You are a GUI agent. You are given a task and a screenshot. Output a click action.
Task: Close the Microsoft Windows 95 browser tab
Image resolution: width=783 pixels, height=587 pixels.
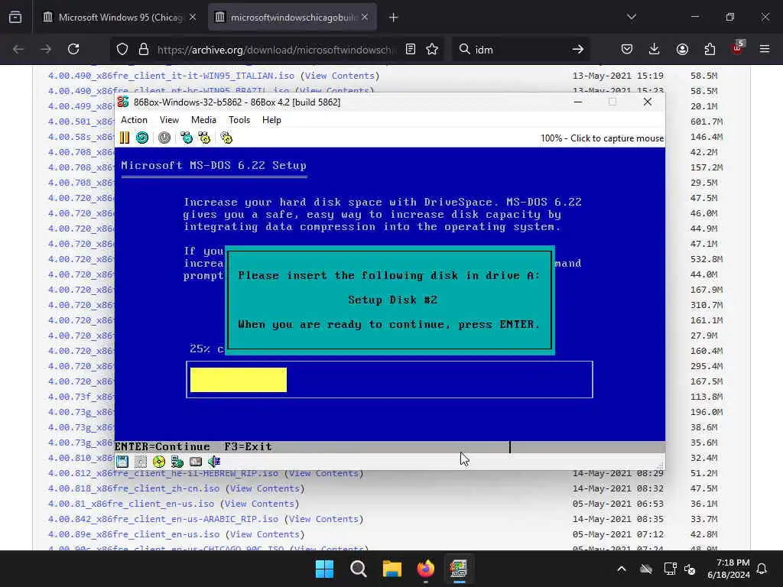point(193,18)
